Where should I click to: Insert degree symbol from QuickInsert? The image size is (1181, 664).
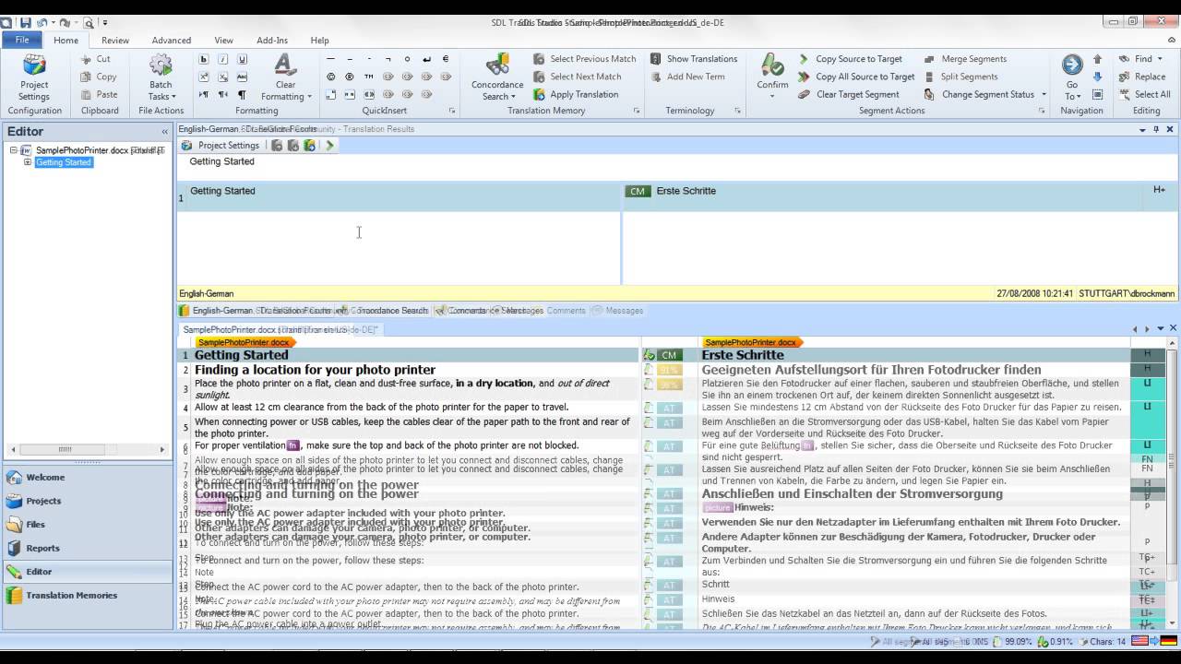[407, 59]
